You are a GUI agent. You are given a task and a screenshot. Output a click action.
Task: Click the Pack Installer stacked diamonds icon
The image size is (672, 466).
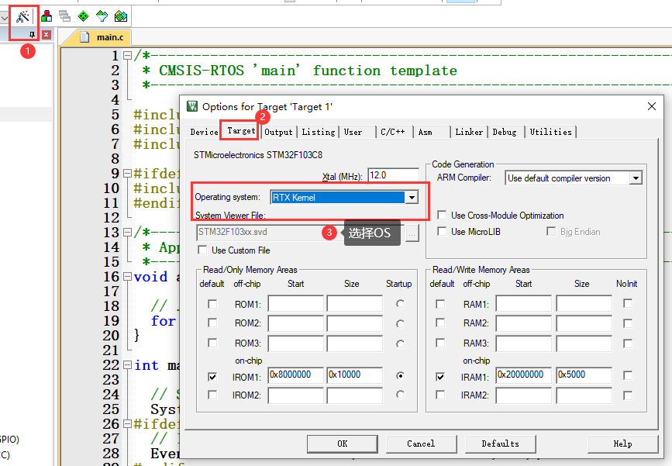click(120, 16)
